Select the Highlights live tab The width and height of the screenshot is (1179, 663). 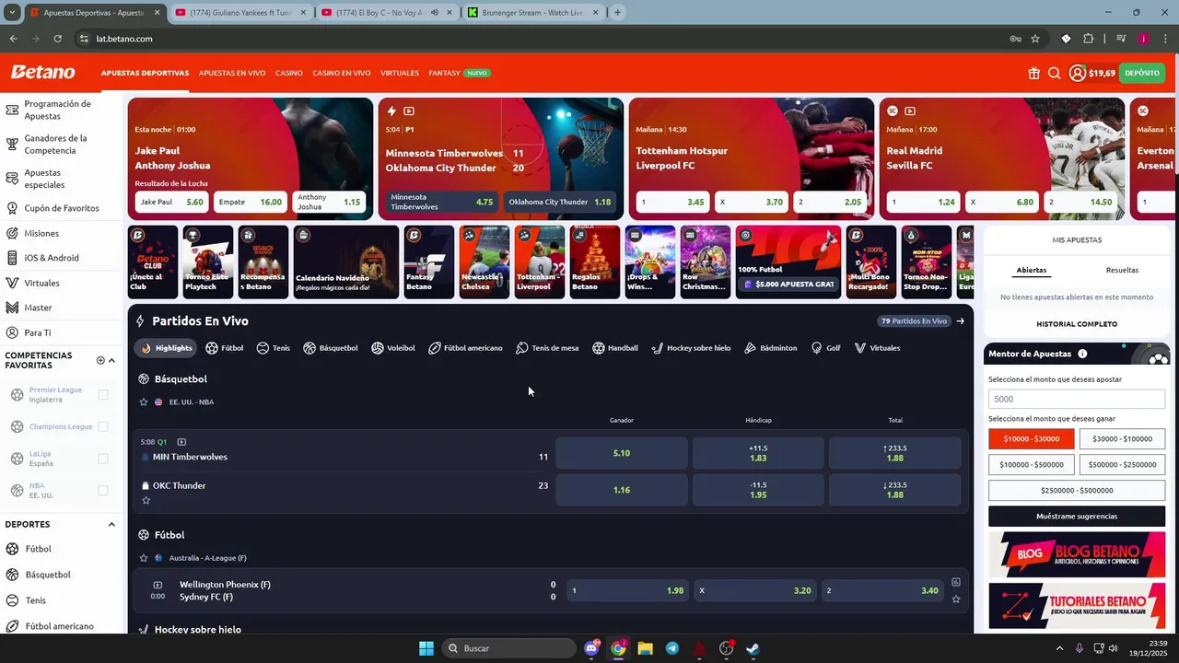(166, 348)
